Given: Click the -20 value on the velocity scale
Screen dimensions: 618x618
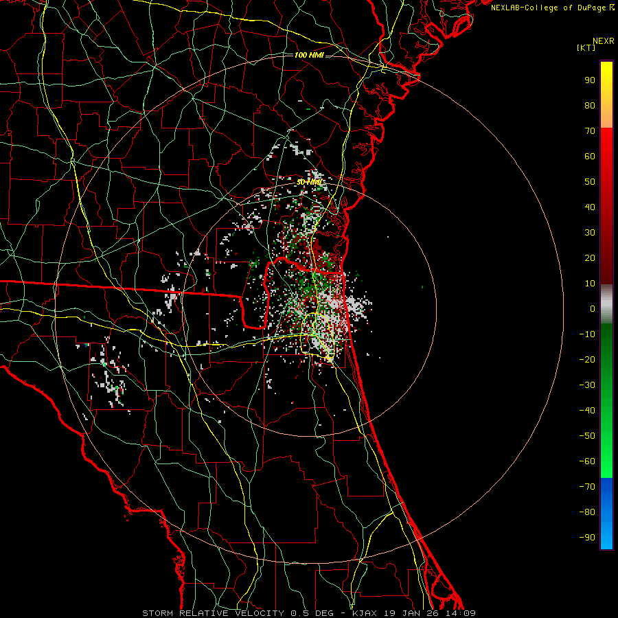Looking at the screenshot, I should click(x=587, y=360).
